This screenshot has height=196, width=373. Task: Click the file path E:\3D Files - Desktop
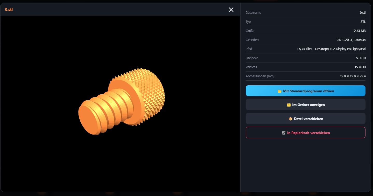[x=332, y=49]
